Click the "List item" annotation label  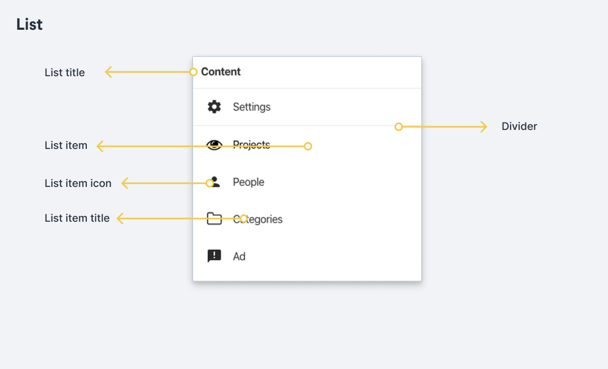pos(66,145)
